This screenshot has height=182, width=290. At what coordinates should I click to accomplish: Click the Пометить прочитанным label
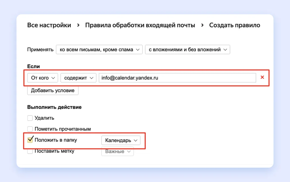[63, 129]
